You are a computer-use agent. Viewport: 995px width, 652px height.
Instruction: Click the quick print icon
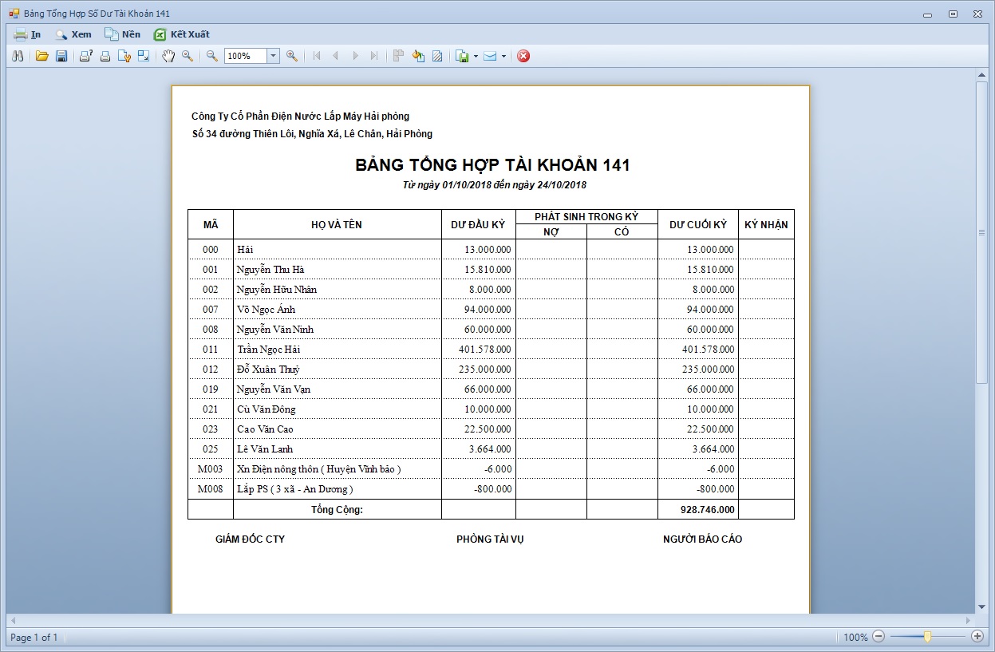click(x=105, y=56)
